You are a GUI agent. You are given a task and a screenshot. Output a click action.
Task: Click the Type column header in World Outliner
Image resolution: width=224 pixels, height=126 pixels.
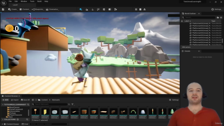click(213, 21)
